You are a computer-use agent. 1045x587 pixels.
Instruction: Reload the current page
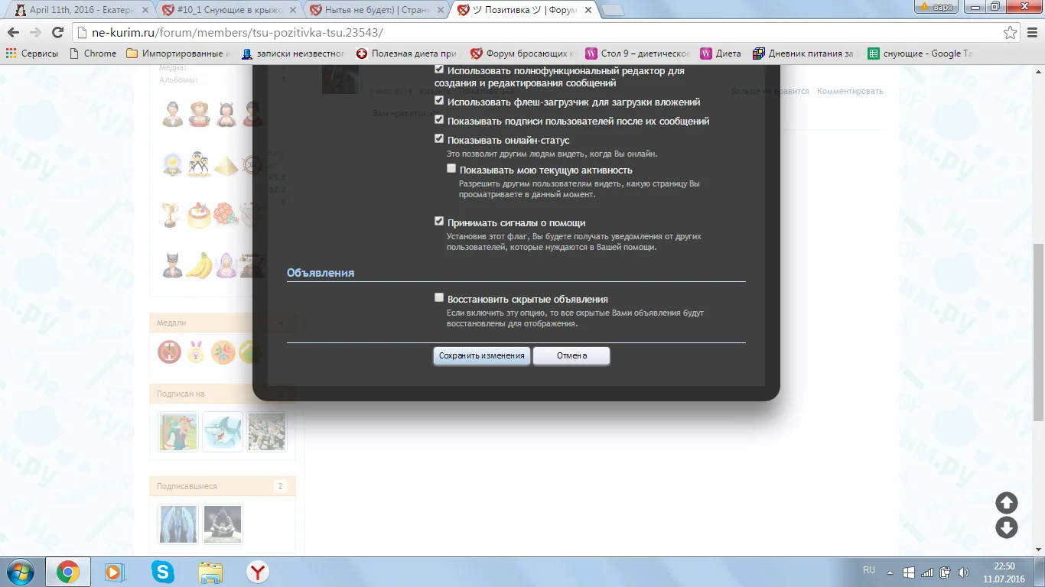(x=57, y=33)
